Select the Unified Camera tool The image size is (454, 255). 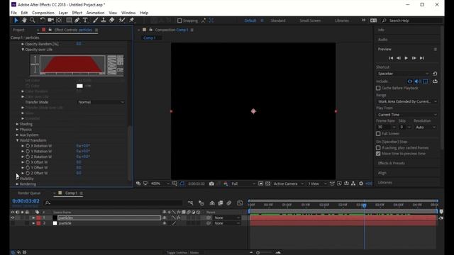[x=50, y=21]
